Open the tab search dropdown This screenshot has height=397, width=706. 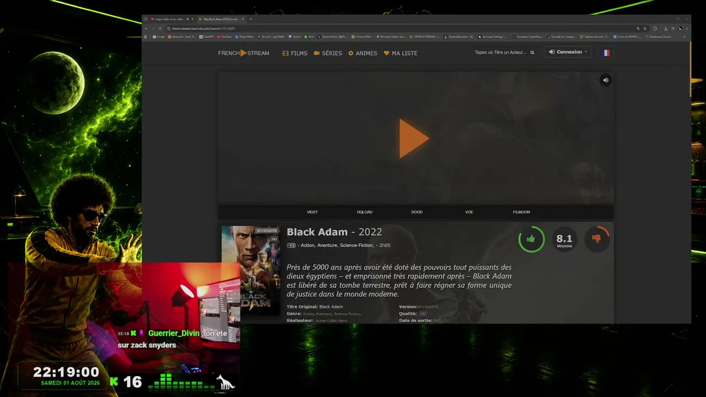tap(146, 19)
